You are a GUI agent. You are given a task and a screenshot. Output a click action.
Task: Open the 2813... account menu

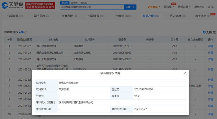211,7
